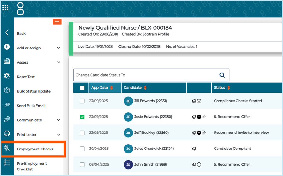Click the Print Letter printer icon

tap(7, 133)
